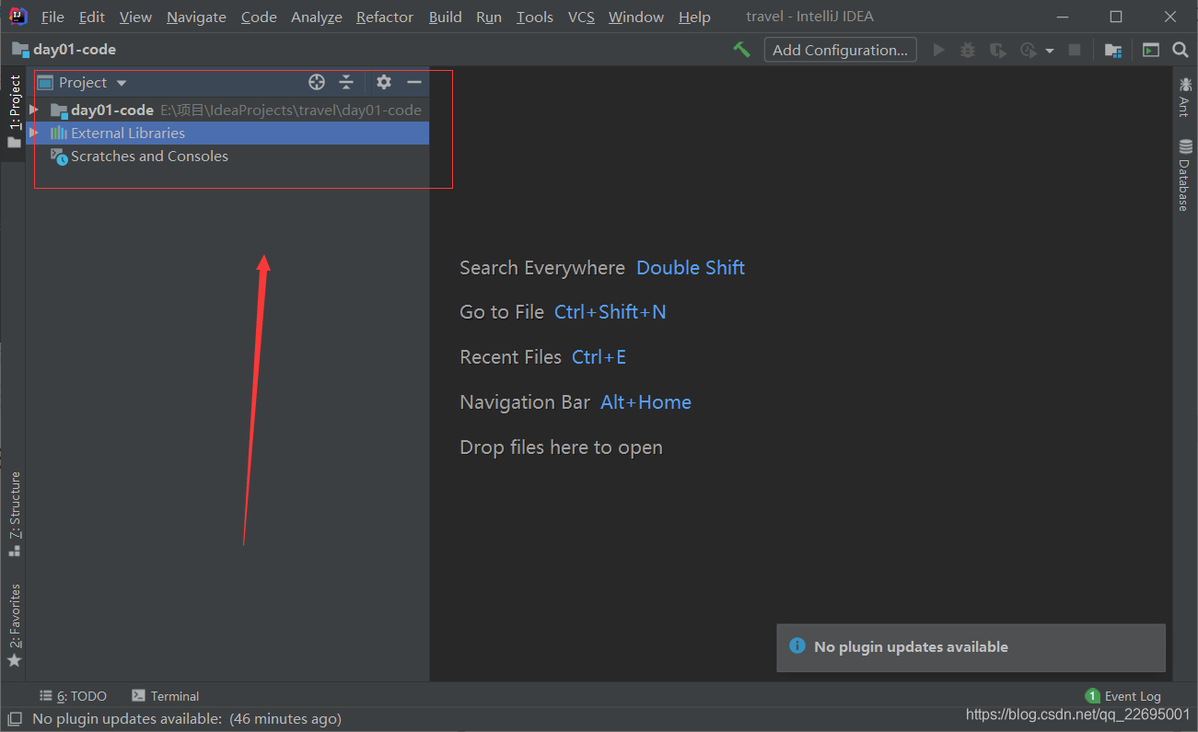Click the Build Project hammer icon
The height and width of the screenshot is (732, 1198).
741,50
